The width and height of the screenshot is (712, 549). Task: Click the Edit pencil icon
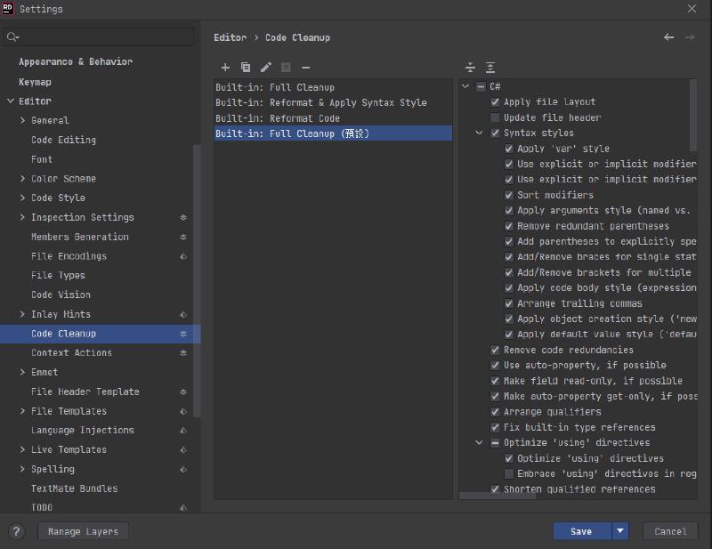tap(265, 68)
